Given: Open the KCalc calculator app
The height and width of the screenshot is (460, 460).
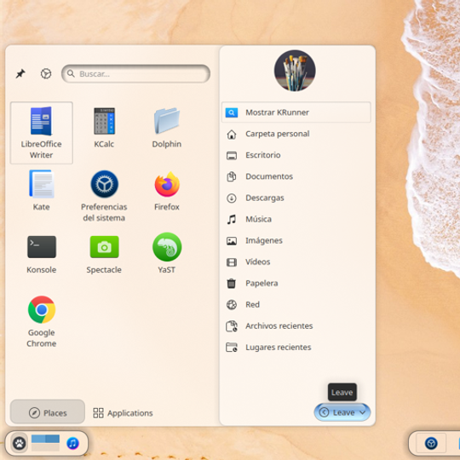Looking at the screenshot, I should coord(104,127).
